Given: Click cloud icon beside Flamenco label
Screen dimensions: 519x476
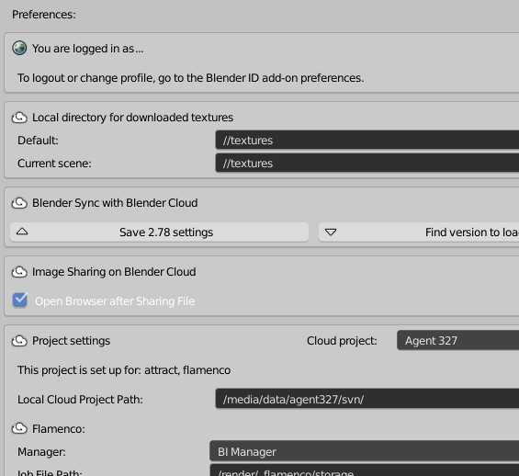Looking at the screenshot, I should tap(19, 428).
